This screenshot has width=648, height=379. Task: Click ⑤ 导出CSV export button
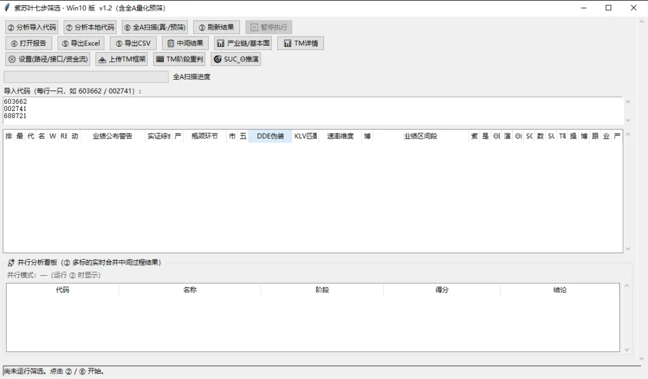pyautogui.click(x=133, y=43)
